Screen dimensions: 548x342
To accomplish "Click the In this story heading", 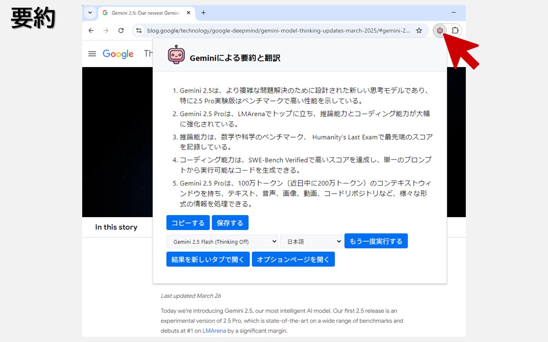I will pos(116,227).
